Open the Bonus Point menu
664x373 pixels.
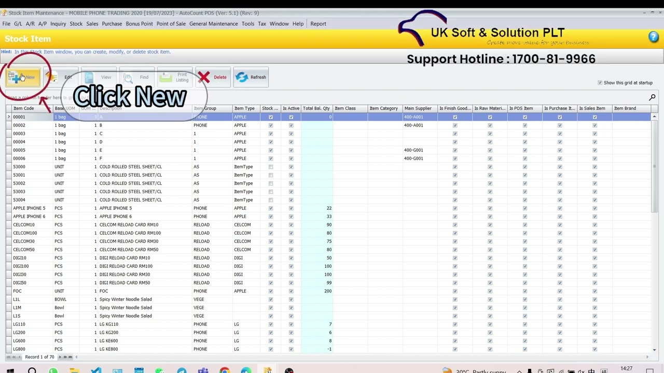coord(139,24)
